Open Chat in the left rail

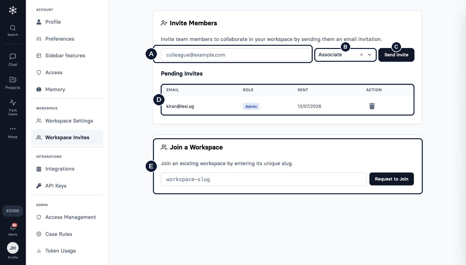(x=13, y=60)
